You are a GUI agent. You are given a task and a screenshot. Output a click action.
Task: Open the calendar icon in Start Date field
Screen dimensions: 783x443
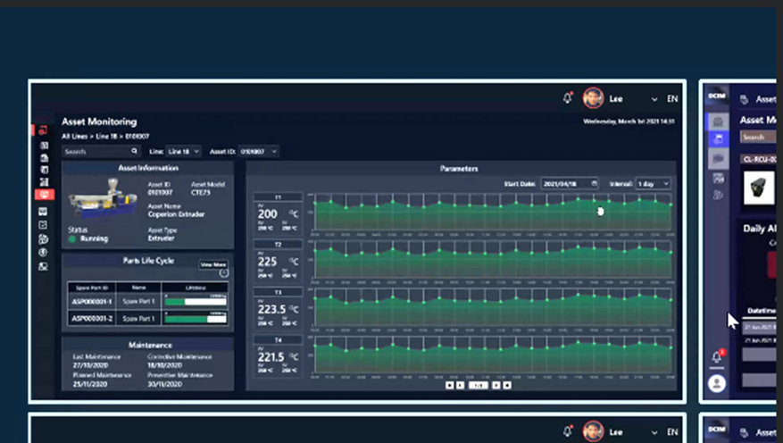coord(595,183)
